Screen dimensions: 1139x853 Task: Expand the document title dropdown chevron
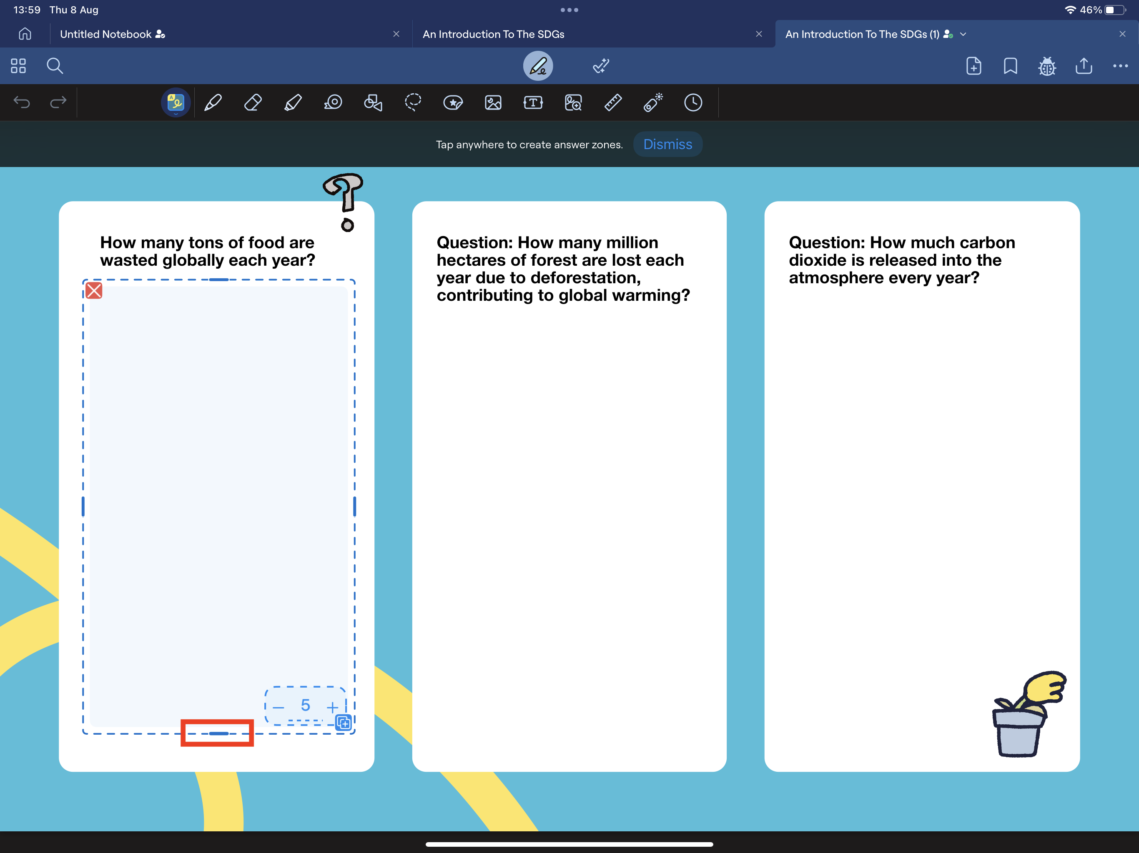[x=963, y=35]
